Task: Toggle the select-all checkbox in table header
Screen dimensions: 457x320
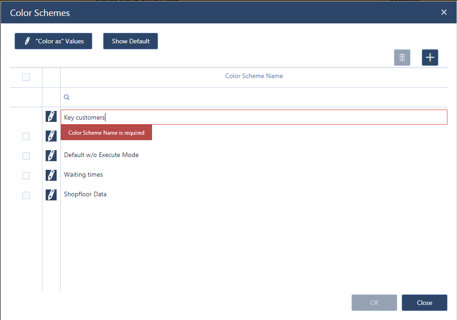Action: [26, 77]
